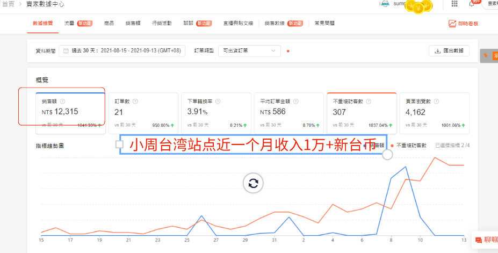
Task: Click help icon next to 下單轉換率
Action: tap(218, 102)
